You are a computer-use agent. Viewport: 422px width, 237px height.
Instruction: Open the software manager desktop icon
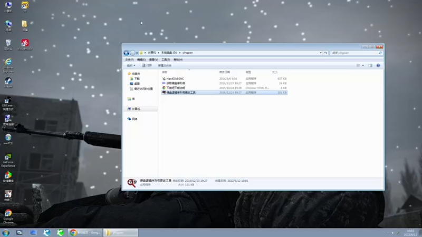pos(8,177)
